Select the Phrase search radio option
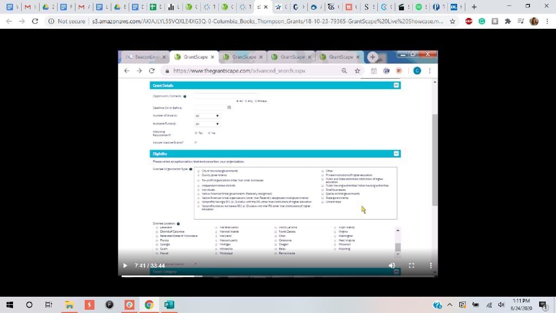This screenshot has width=556, height=313. [x=256, y=101]
